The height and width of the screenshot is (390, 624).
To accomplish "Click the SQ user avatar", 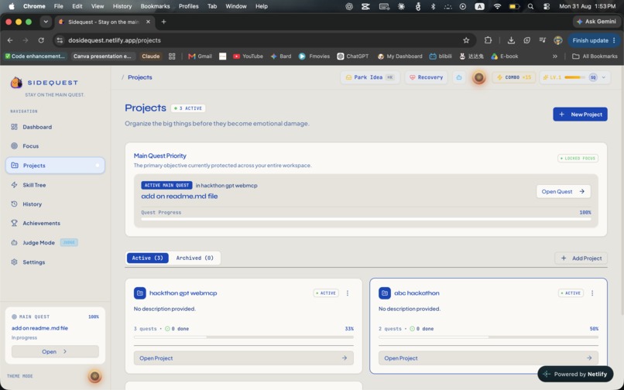I will pyautogui.click(x=593, y=77).
